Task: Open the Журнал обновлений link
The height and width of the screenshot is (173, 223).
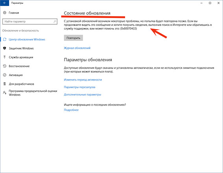Action: pos(77,48)
